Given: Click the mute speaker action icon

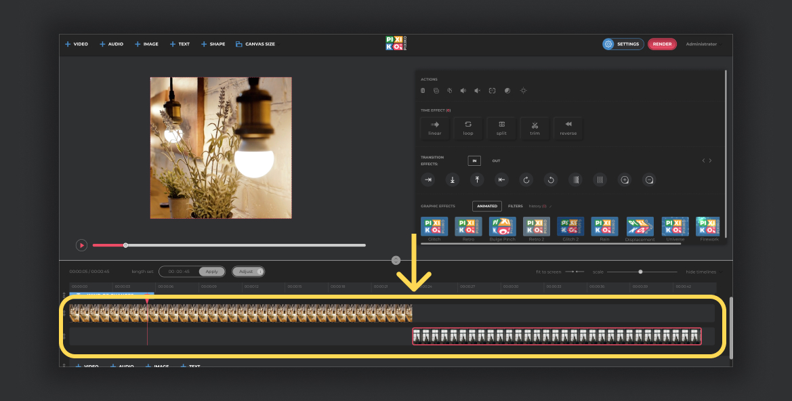Looking at the screenshot, I should [478, 91].
